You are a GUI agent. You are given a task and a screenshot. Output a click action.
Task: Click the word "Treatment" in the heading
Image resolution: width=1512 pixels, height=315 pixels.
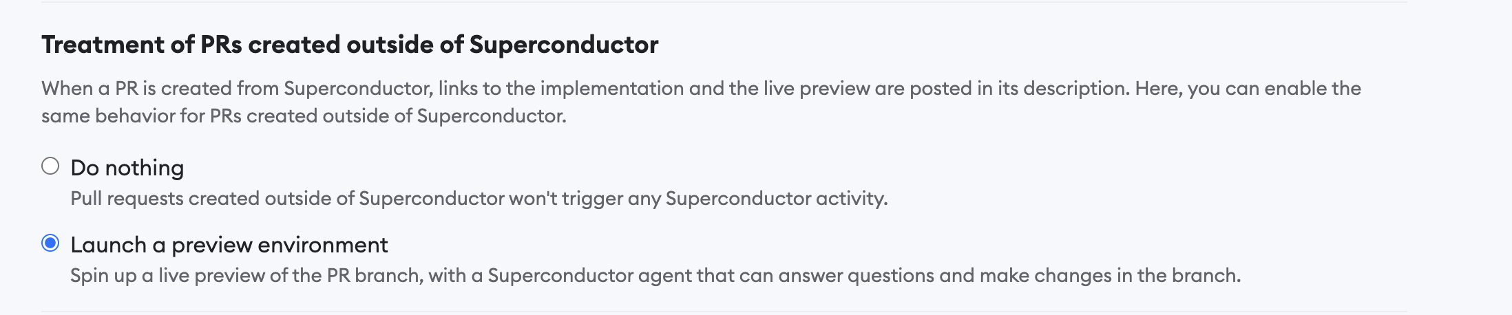(103, 45)
